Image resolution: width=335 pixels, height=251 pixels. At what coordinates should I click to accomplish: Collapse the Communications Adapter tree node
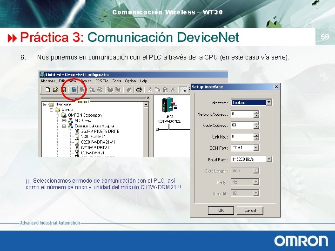(x=64, y=126)
